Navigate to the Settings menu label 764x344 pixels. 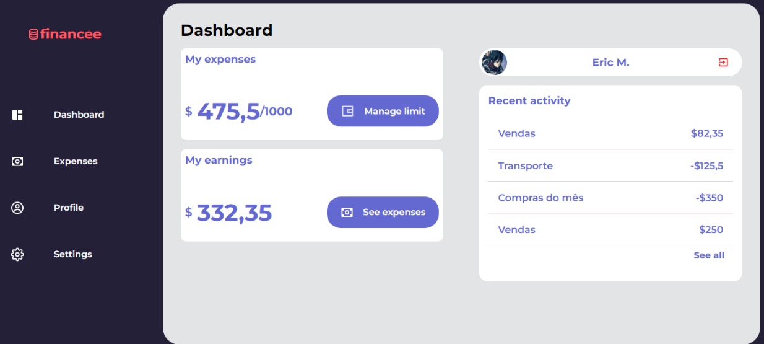(72, 254)
